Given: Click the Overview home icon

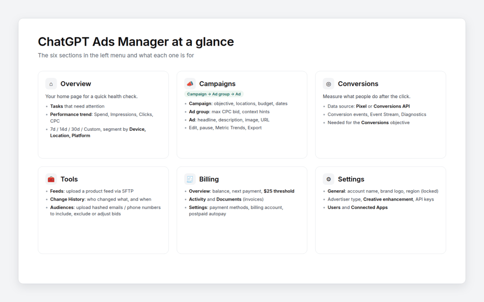Looking at the screenshot, I should pos(51,84).
